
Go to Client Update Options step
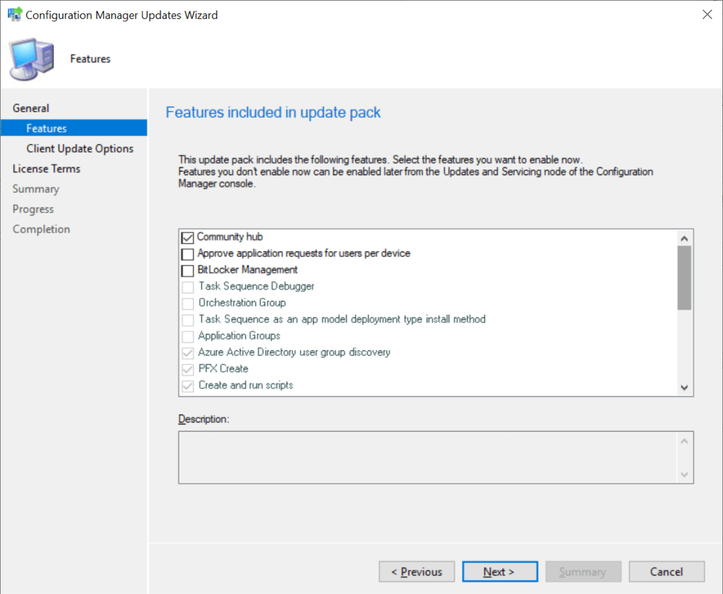[x=80, y=148]
